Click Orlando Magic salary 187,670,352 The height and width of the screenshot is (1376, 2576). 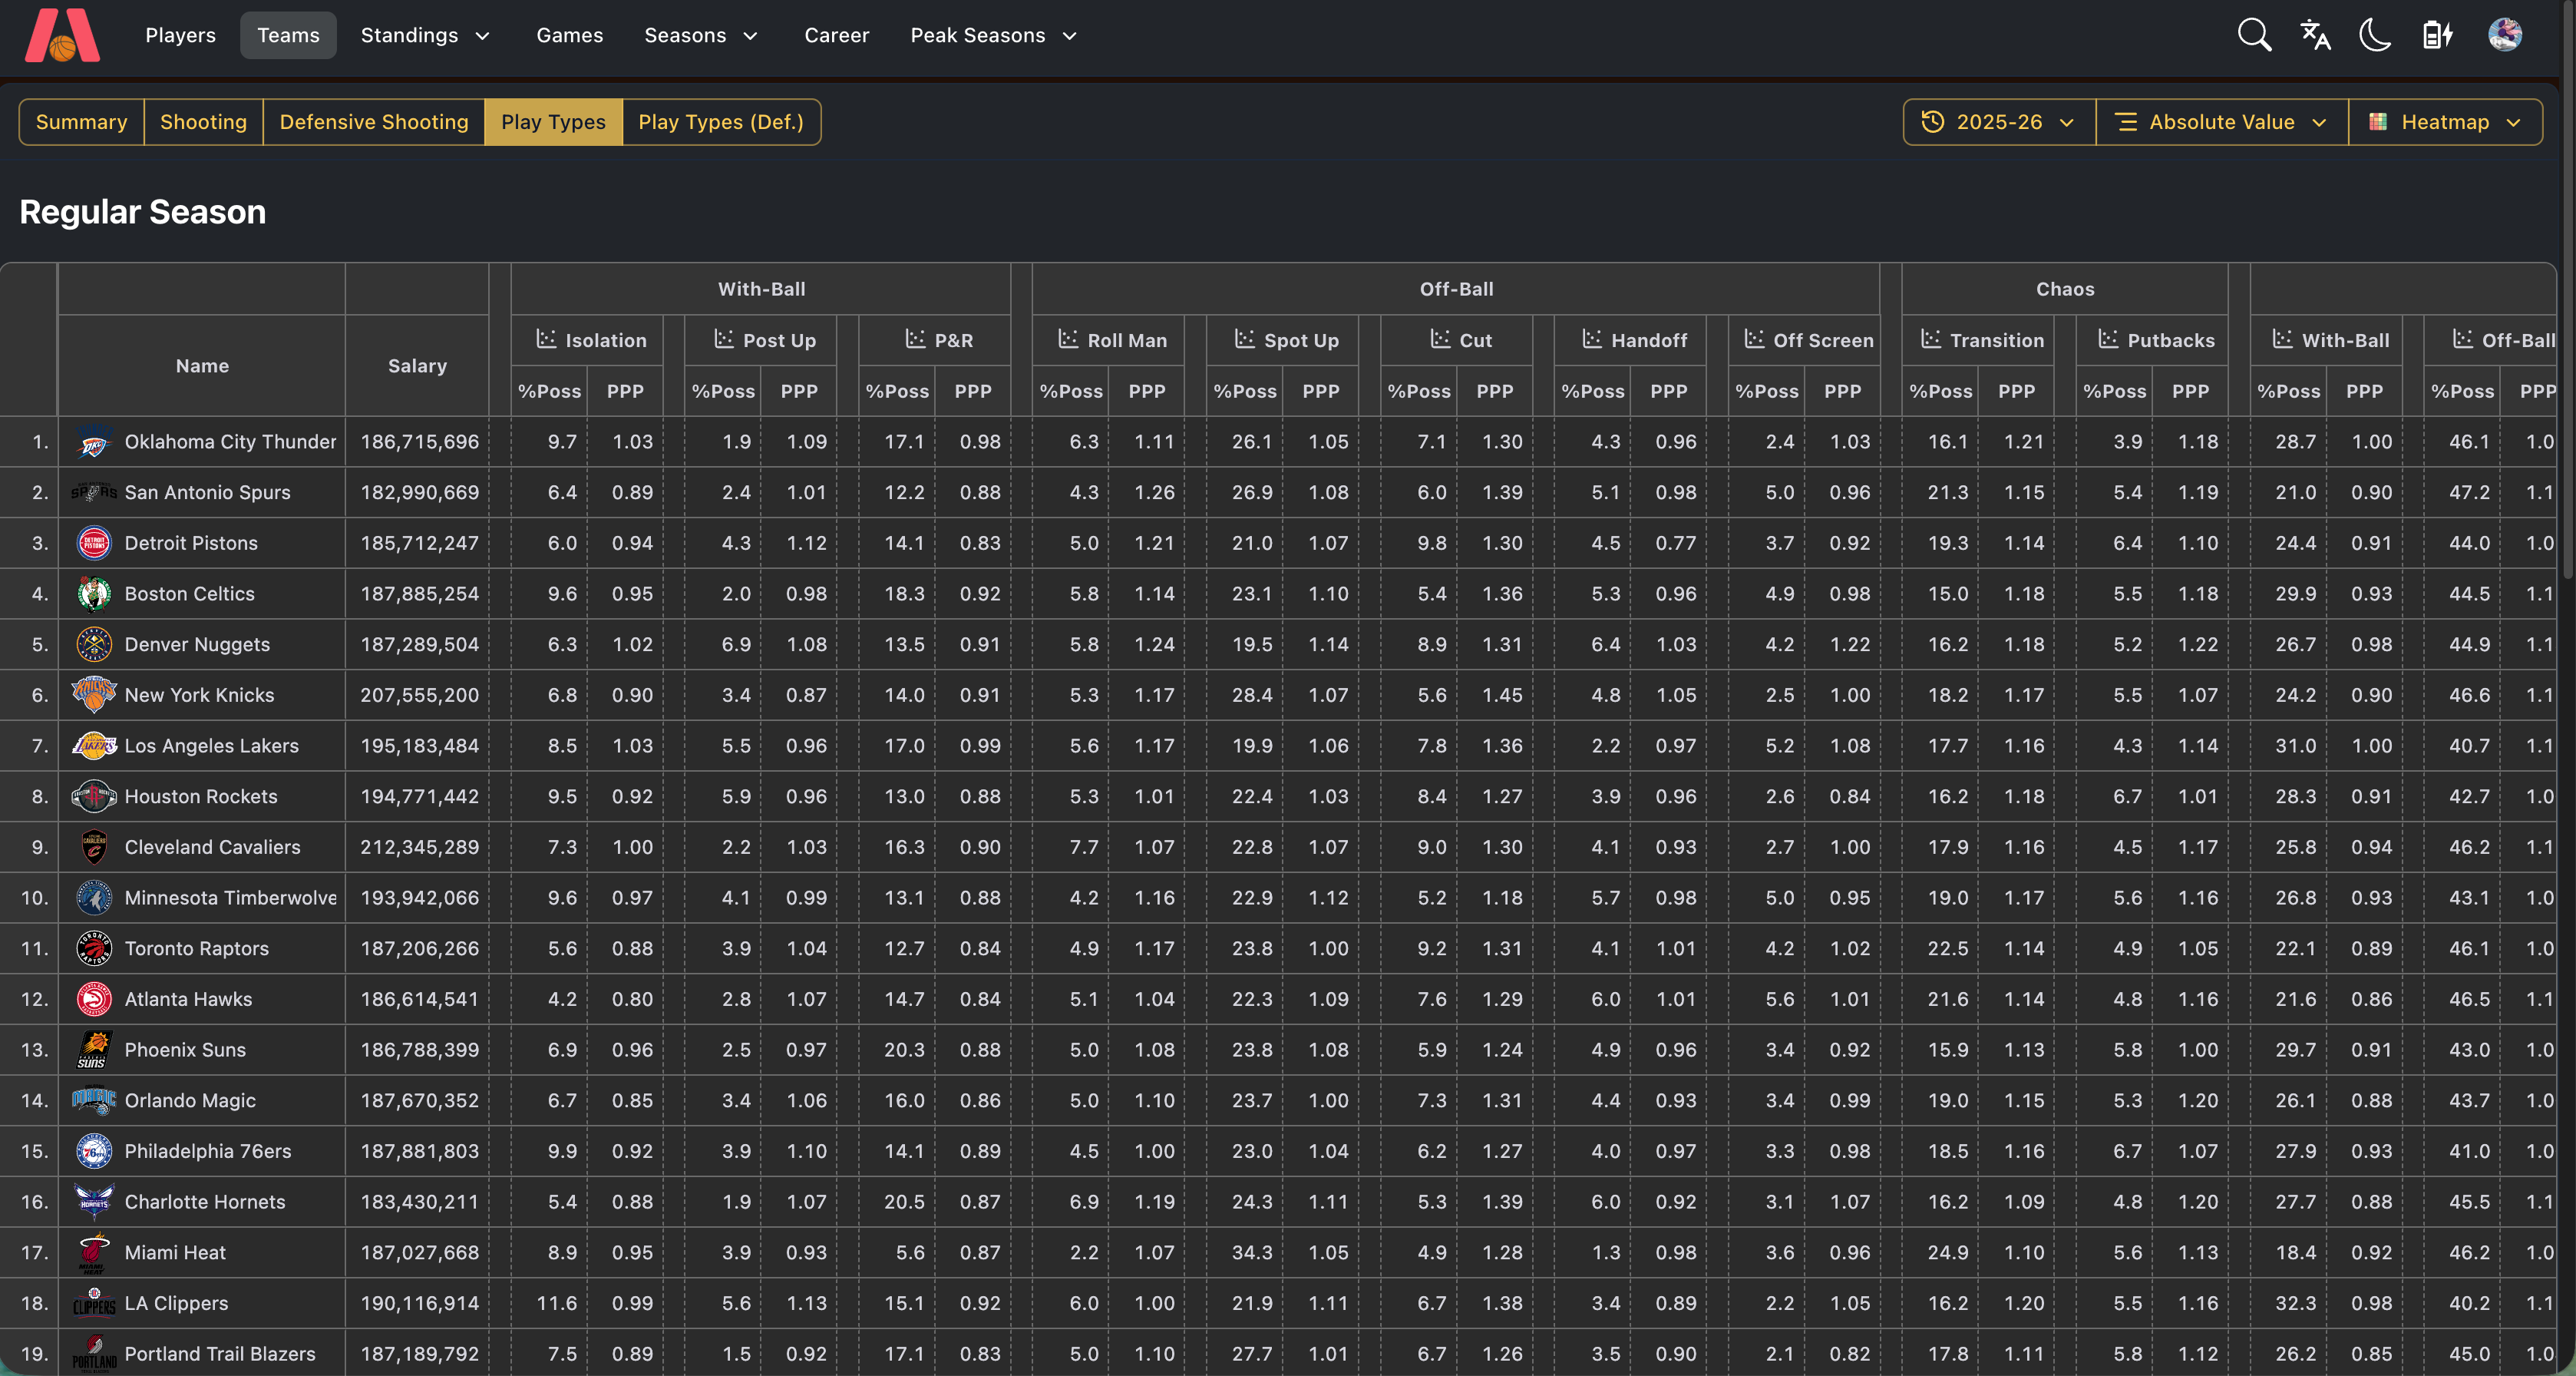pyautogui.click(x=419, y=1101)
